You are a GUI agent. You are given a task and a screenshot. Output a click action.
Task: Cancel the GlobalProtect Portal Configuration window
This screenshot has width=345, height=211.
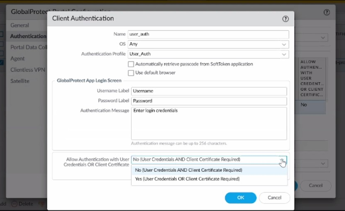click(x=316, y=185)
